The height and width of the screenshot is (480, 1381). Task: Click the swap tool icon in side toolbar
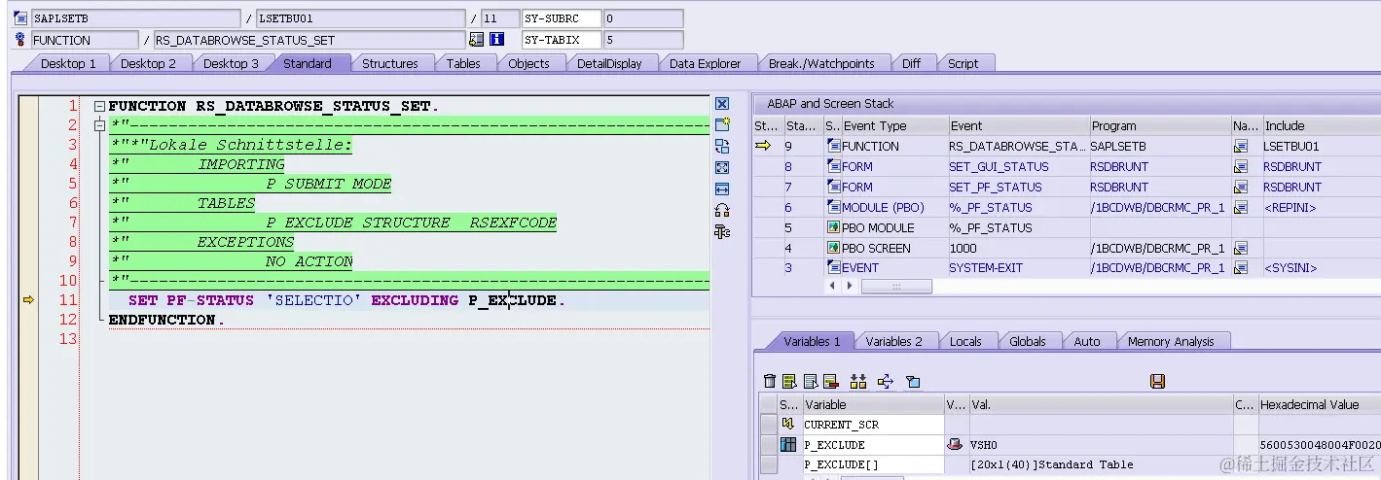pos(722,146)
